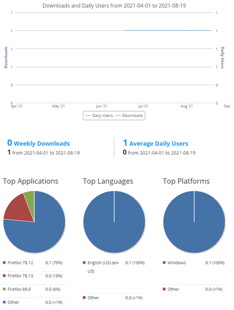Click the Aug '21 axis label
This screenshot has height=310, width=234.
click(187, 106)
